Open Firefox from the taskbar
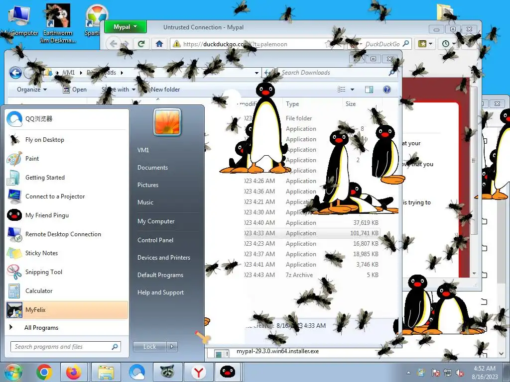The height and width of the screenshot is (382, 510). pyautogui.click(x=74, y=372)
